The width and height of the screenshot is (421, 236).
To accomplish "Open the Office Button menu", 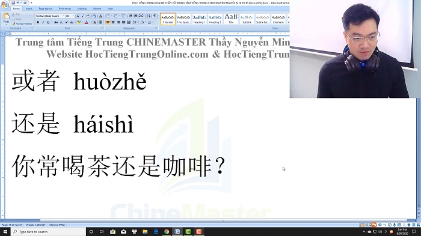I will pyautogui.click(x=5, y=5).
